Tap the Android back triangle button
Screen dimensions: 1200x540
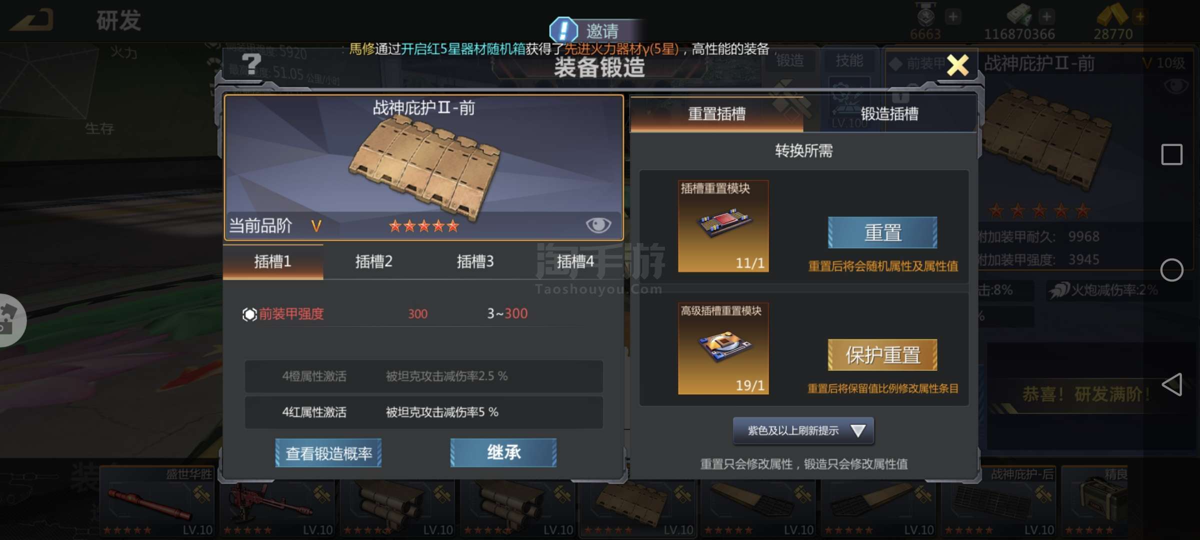tap(1171, 384)
